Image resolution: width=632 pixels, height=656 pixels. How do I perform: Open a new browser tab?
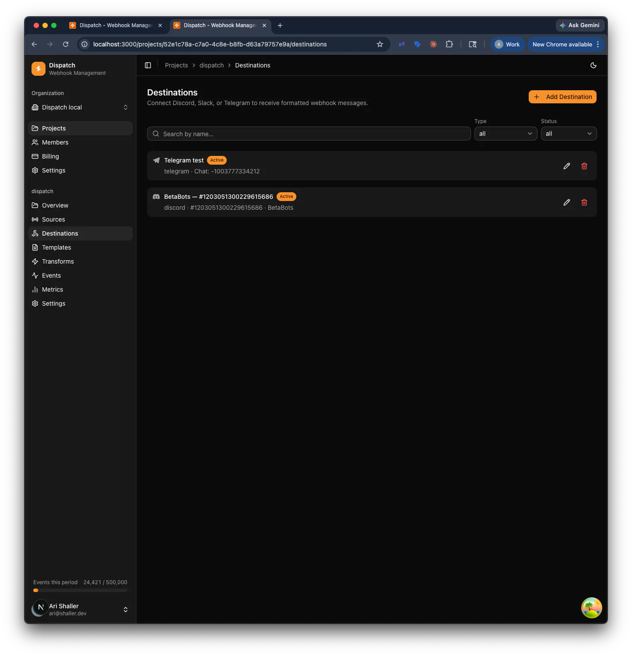(280, 25)
